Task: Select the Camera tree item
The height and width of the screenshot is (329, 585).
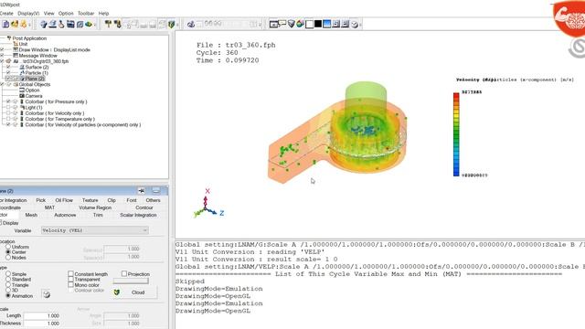Action: tap(34, 96)
